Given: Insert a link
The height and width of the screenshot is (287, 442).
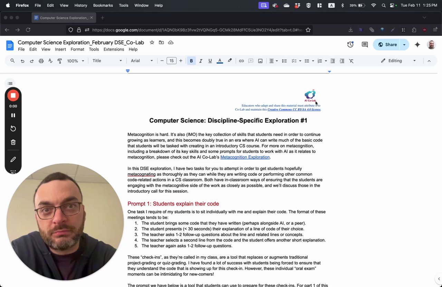Looking at the screenshot, I should (x=241, y=61).
